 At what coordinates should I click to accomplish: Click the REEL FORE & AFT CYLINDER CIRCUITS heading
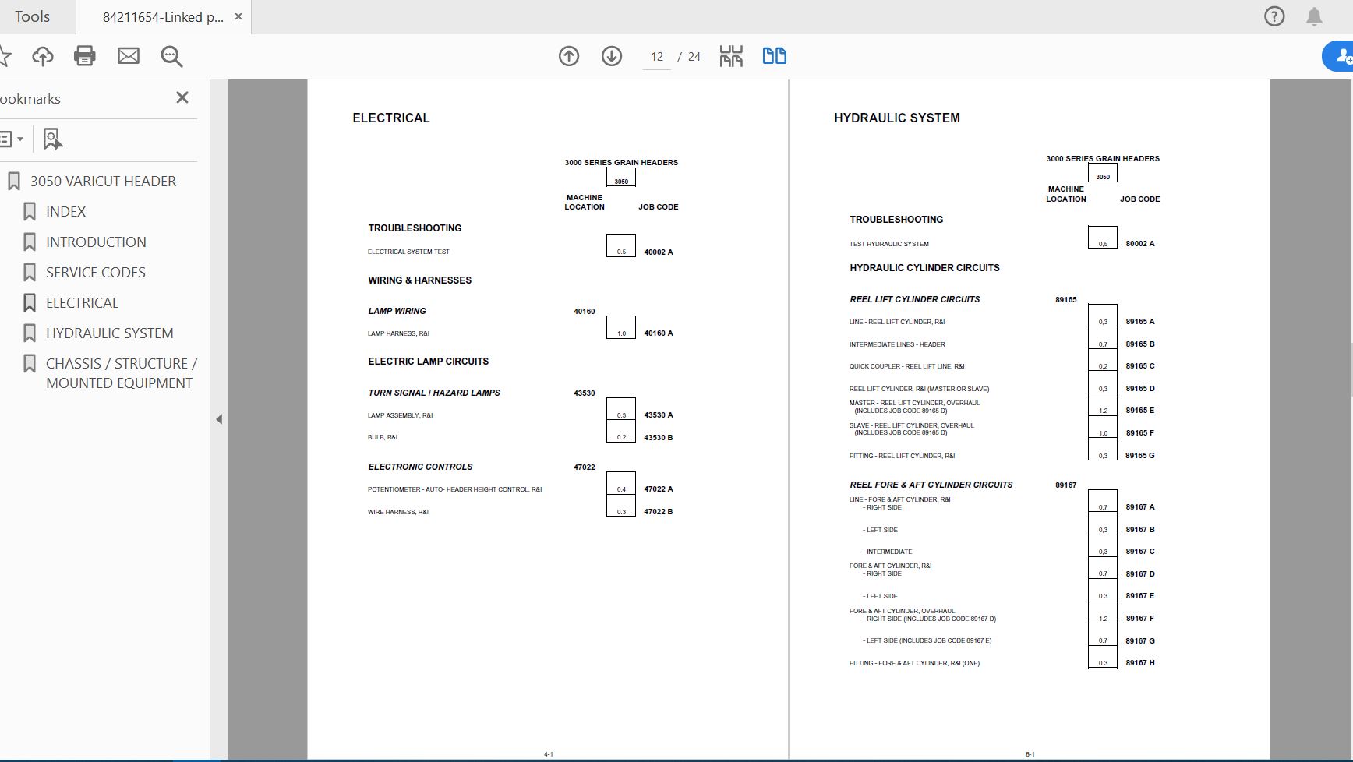pyautogui.click(x=931, y=485)
